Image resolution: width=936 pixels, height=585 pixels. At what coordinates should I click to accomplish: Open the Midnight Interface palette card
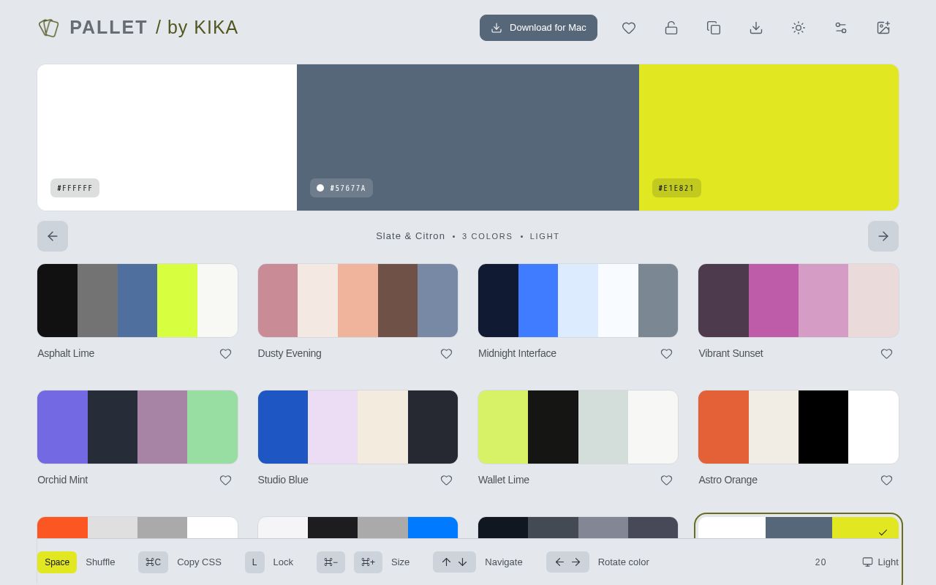pos(578,301)
